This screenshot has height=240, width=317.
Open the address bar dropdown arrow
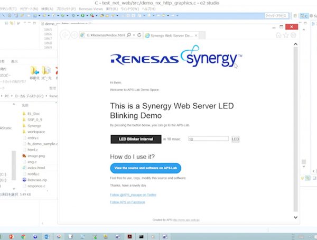[x=134, y=35]
